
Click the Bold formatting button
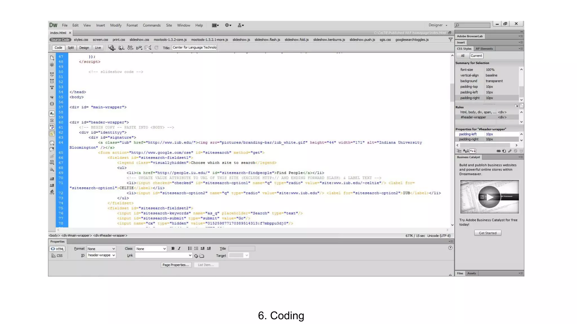coord(173,249)
